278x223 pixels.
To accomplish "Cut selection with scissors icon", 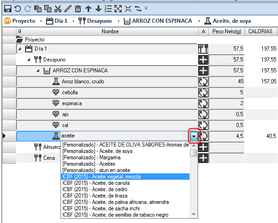I will point(58,9).
